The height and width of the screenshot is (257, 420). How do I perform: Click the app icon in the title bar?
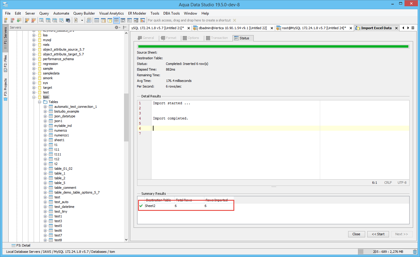point(5,4)
